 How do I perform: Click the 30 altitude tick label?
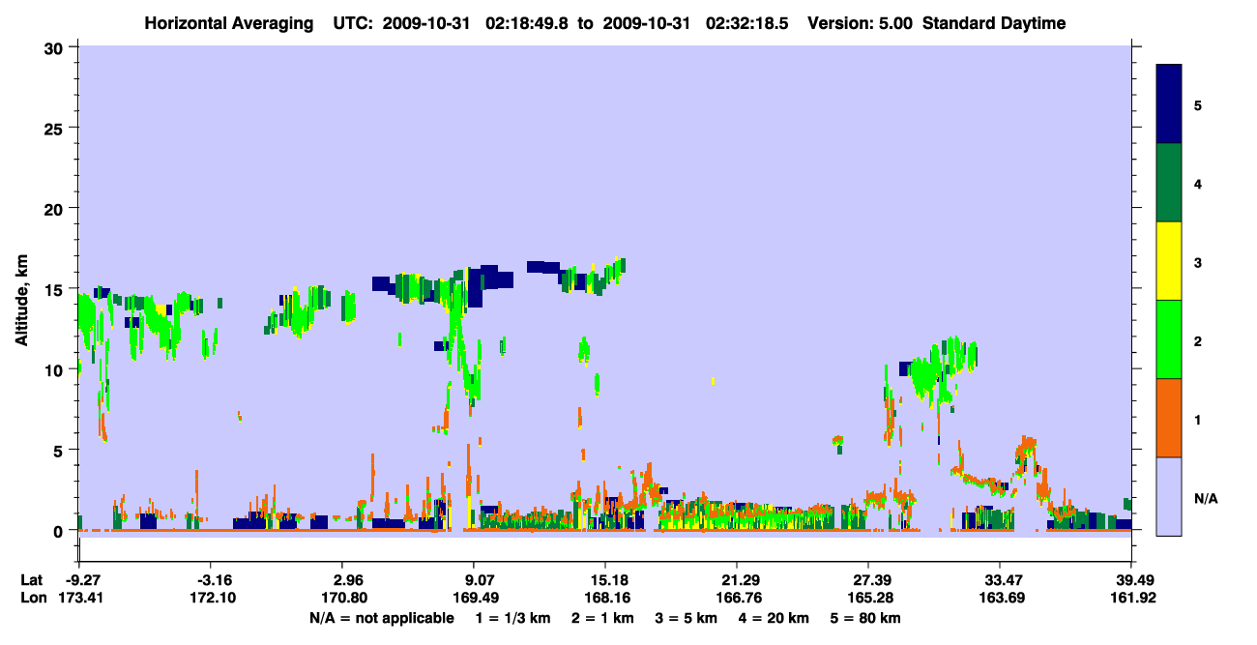[x=56, y=47]
